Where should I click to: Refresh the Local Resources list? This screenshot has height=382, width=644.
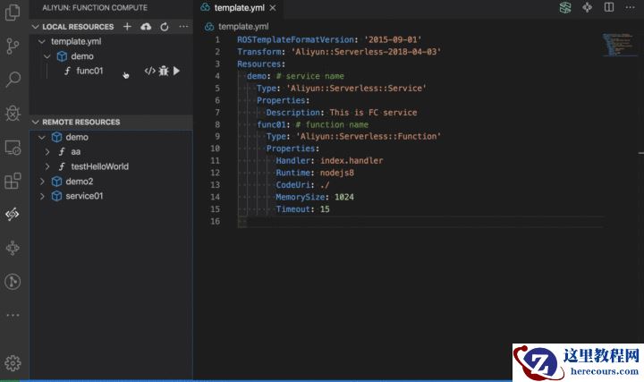(x=165, y=27)
